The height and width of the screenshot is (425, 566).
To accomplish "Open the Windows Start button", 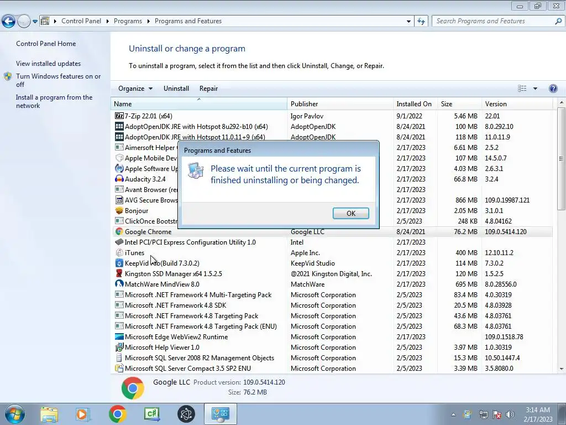I will coord(15,414).
